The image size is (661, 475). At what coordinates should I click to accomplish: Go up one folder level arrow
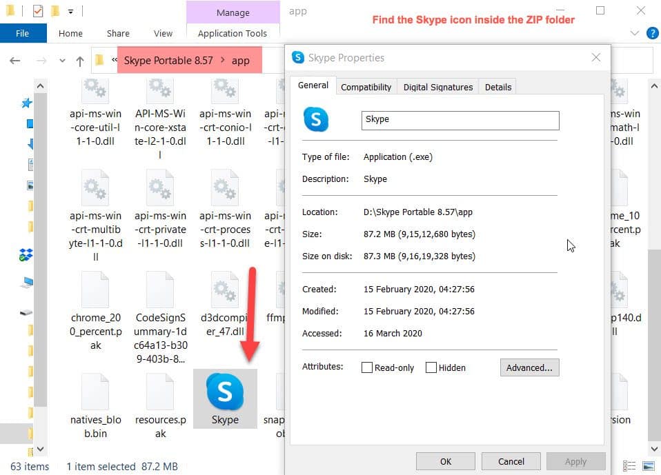pos(79,61)
